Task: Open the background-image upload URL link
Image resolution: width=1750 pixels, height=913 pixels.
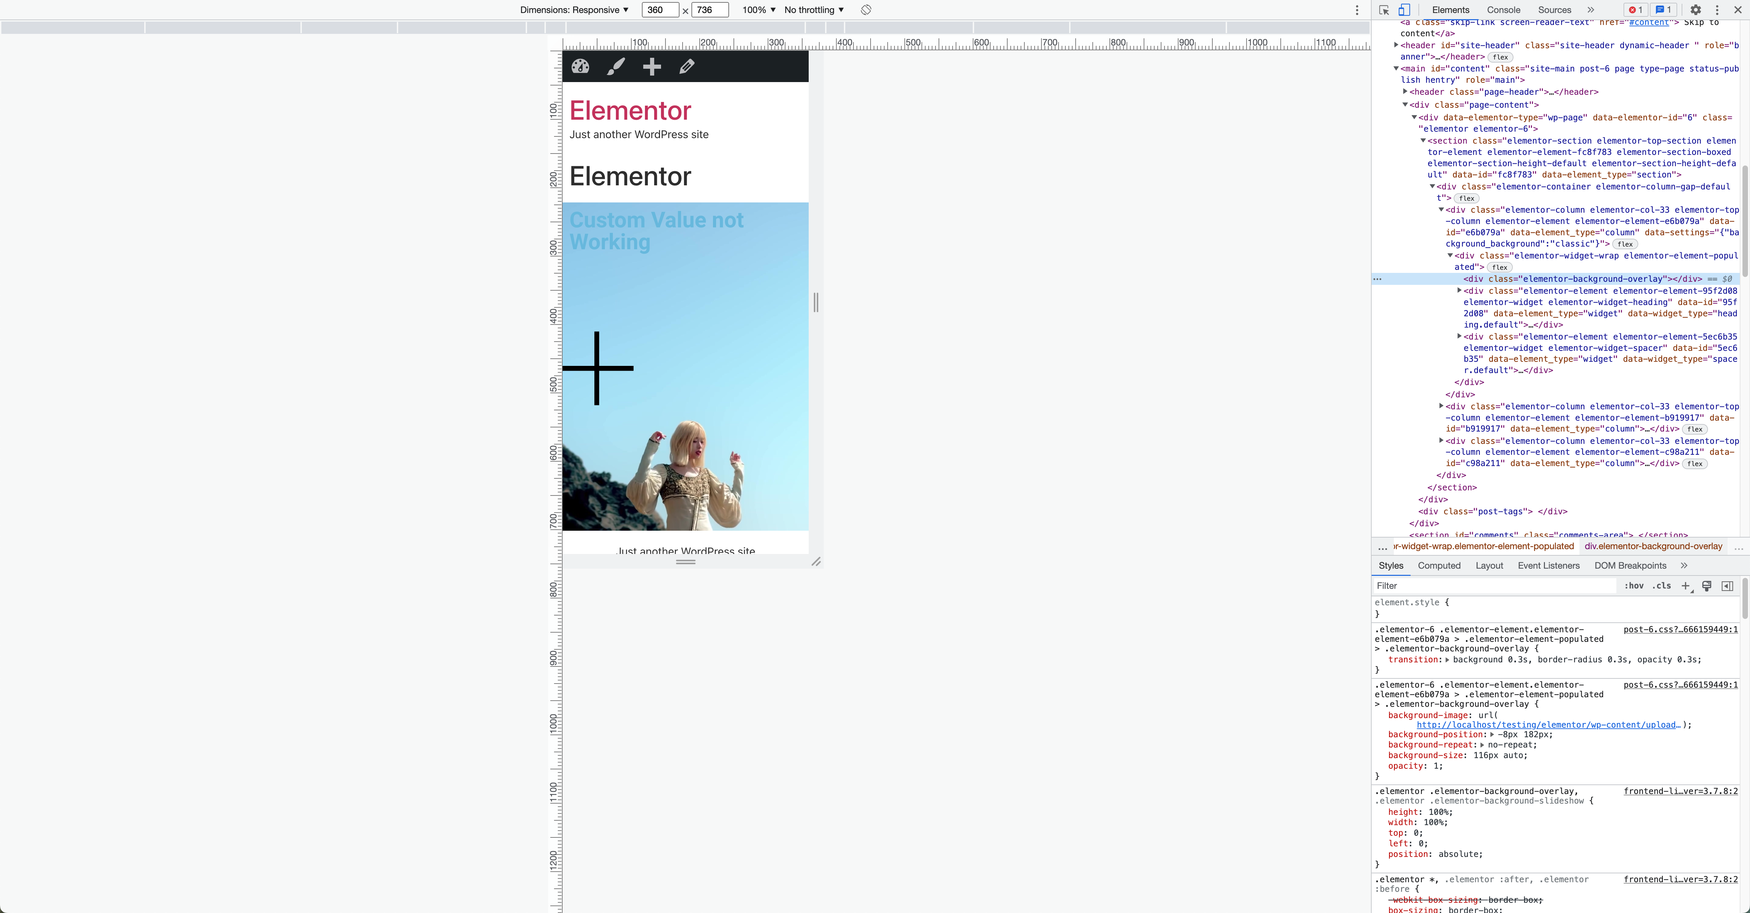Action: (1548, 725)
